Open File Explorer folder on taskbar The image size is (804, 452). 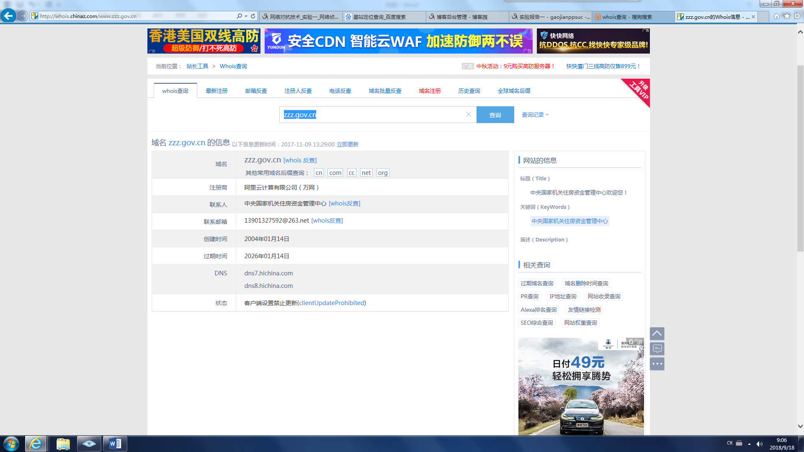[x=63, y=444]
